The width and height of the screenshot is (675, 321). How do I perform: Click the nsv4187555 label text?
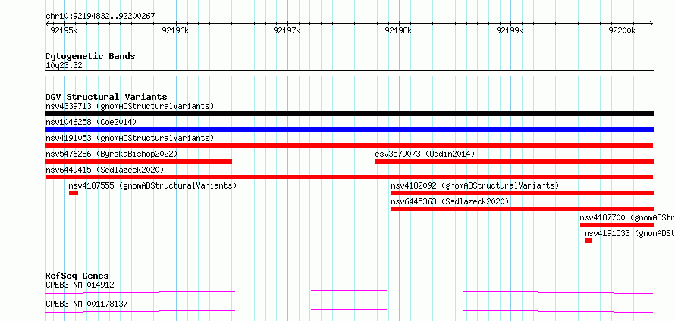coord(152,185)
